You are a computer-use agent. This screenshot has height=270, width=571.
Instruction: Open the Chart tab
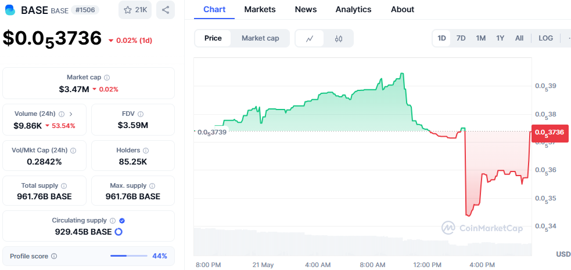tap(214, 10)
